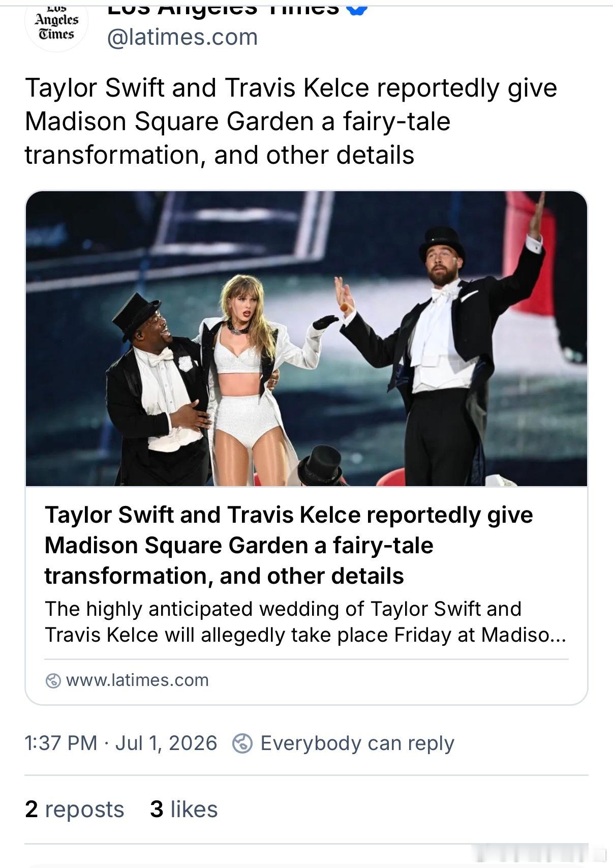This screenshot has height=868, width=613.
Task: Click the blurred watermark near the likes row
Action: [x=539, y=852]
